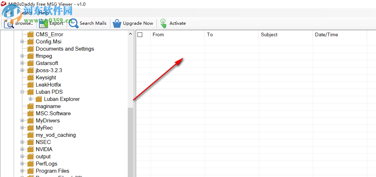Click the Program Files folder icon
The width and height of the screenshot is (376, 177).
[30, 171]
